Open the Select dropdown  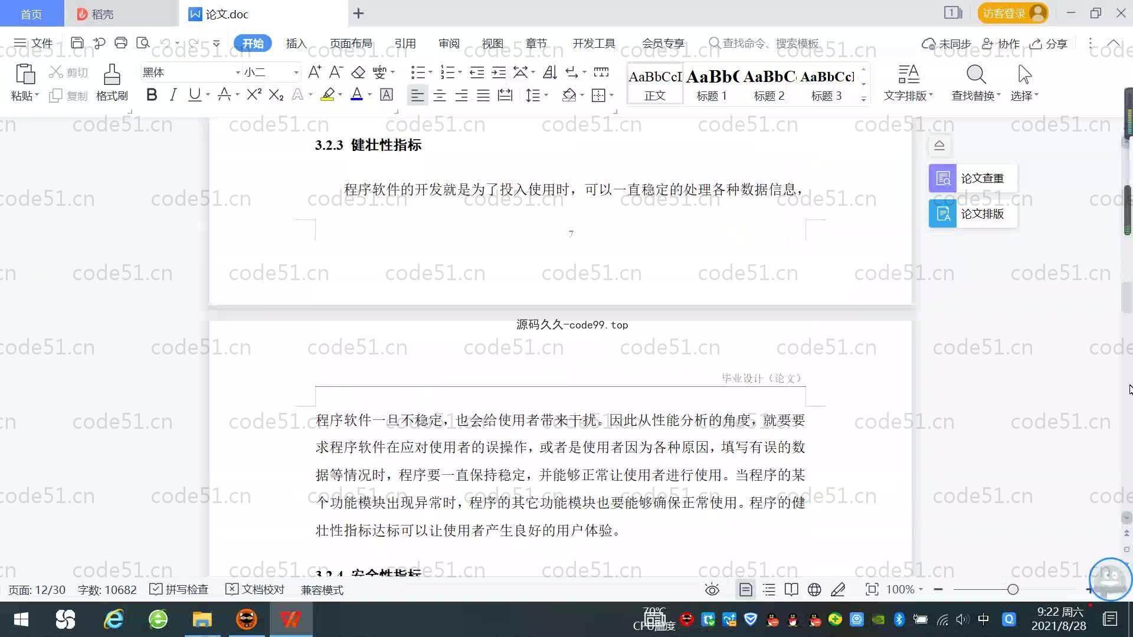1024,95
